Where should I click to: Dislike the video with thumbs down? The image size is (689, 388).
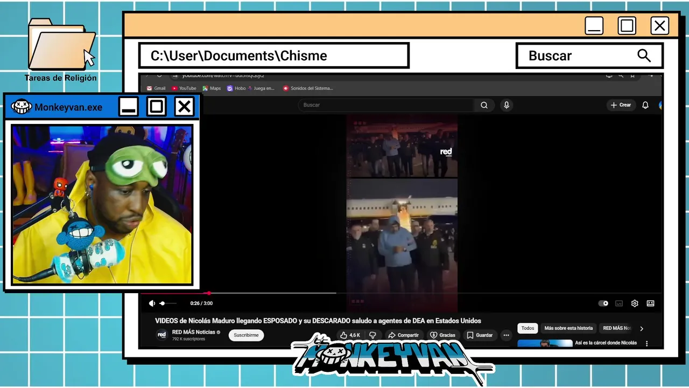[x=372, y=335]
